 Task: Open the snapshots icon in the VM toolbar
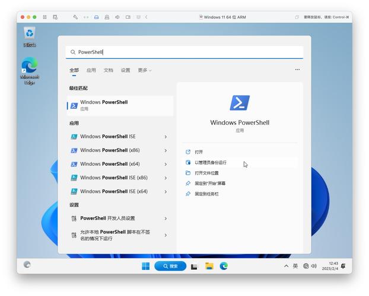55,17
